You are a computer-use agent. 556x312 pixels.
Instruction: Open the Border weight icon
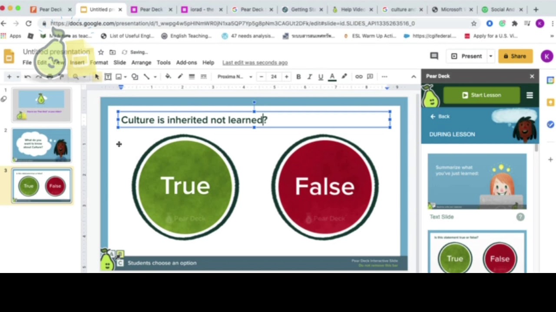coord(192,77)
